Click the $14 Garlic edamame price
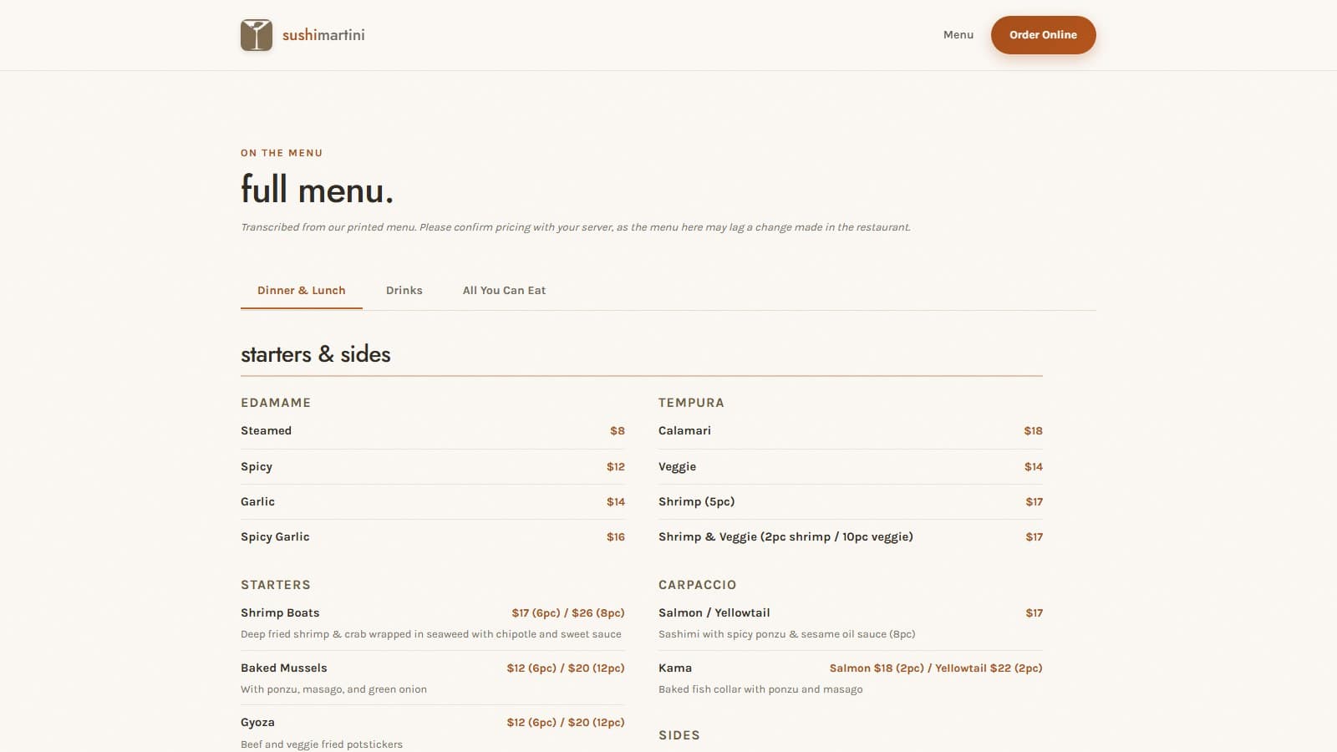1337x752 pixels. tap(616, 502)
